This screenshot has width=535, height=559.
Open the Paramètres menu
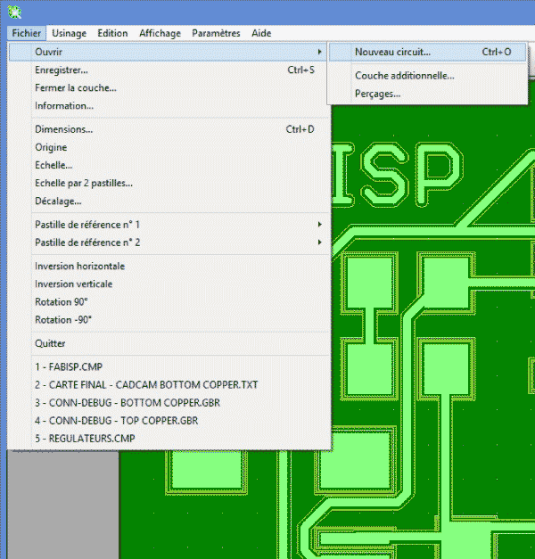click(x=216, y=33)
